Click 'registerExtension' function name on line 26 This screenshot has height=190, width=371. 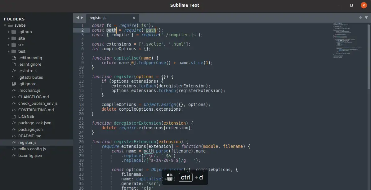pyautogui.click(x=135, y=142)
